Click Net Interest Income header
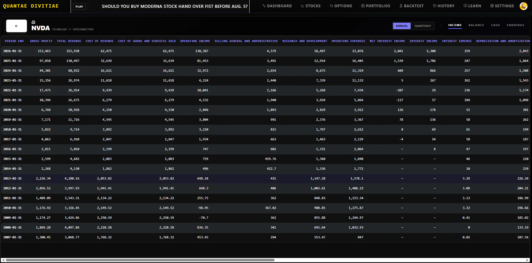Image resolution: width=532 pixels, height=263 pixels. pyautogui.click(x=387, y=41)
